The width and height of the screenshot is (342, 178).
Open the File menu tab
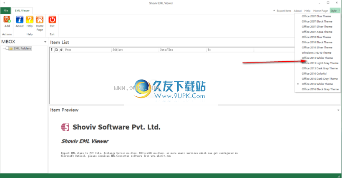click(6, 10)
